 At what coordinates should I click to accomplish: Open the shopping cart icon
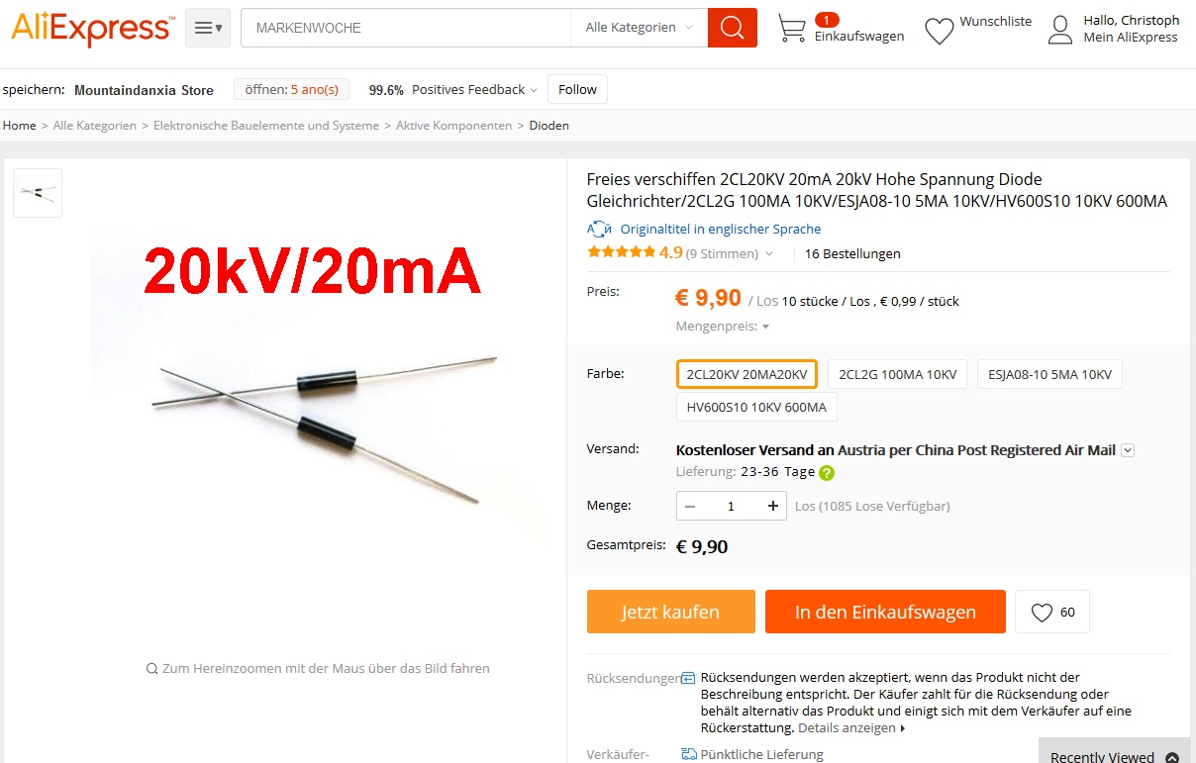click(x=791, y=29)
